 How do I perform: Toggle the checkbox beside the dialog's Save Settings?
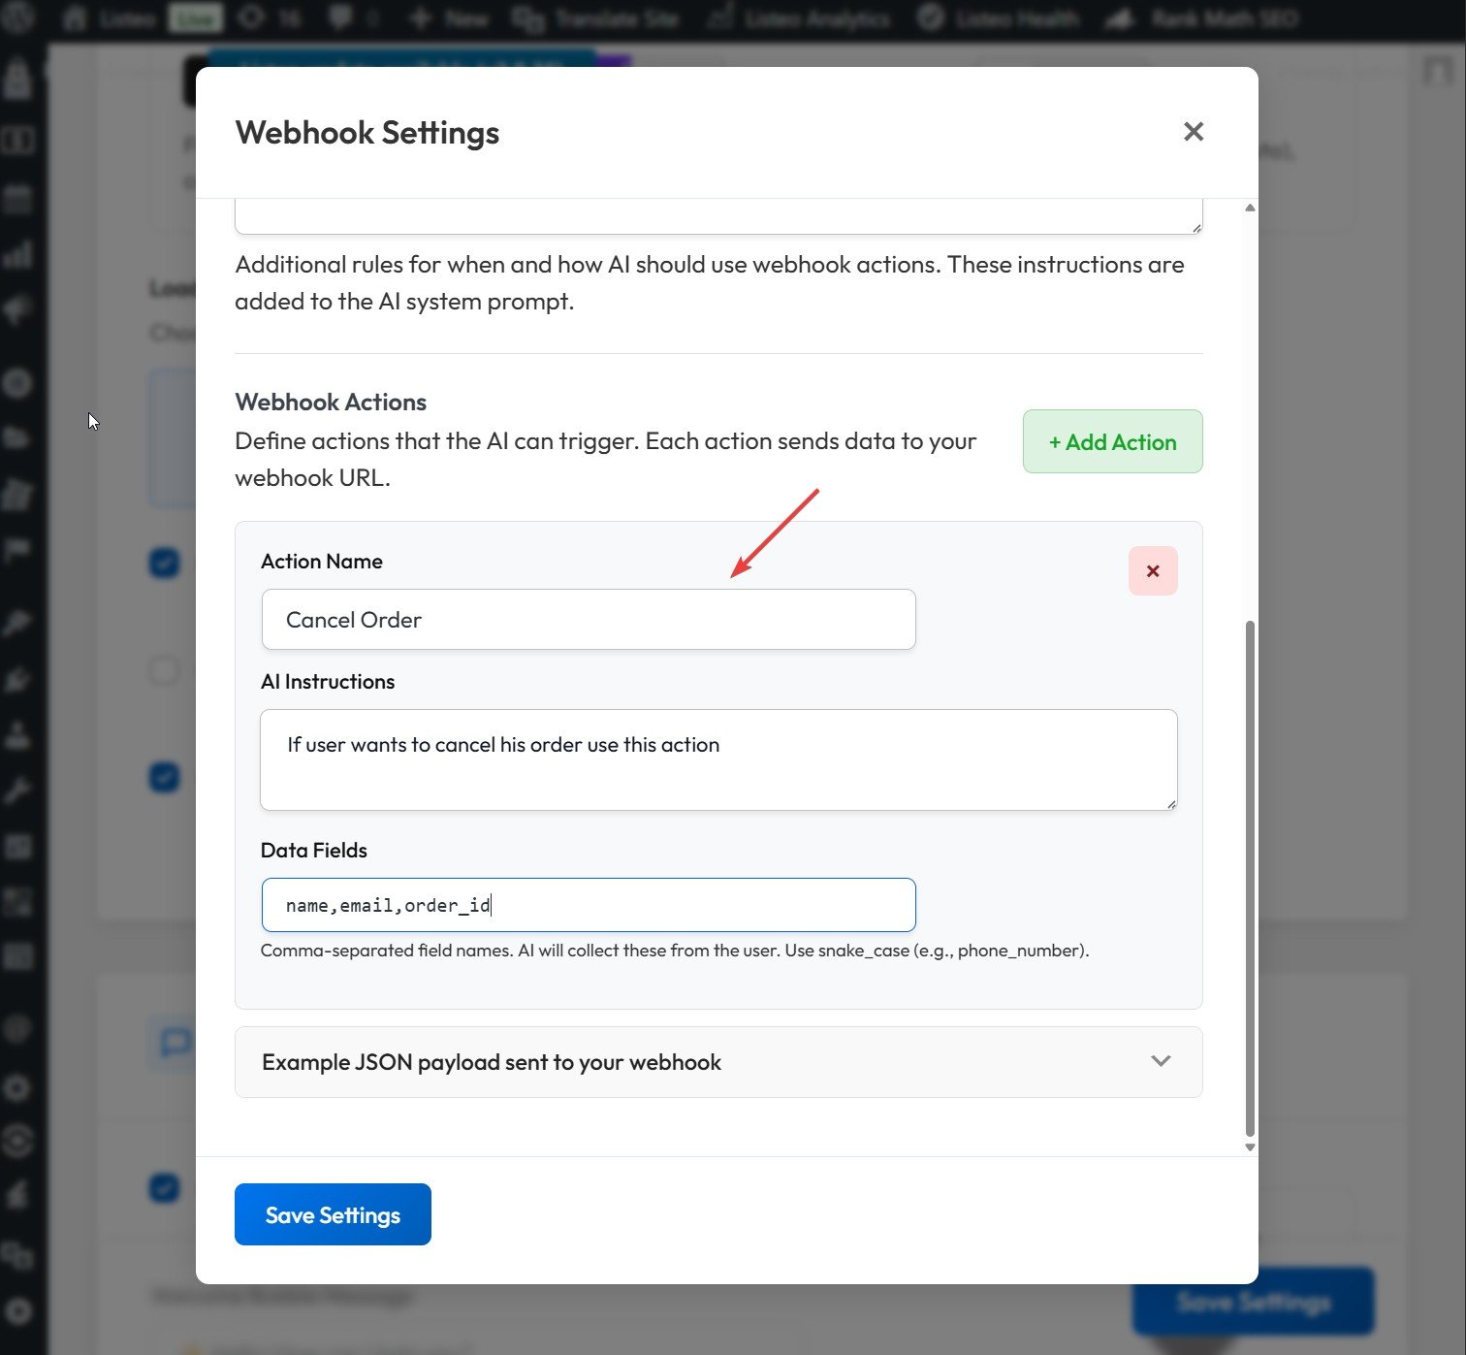click(x=164, y=1188)
